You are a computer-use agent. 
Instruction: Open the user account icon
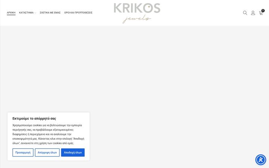click(x=253, y=13)
